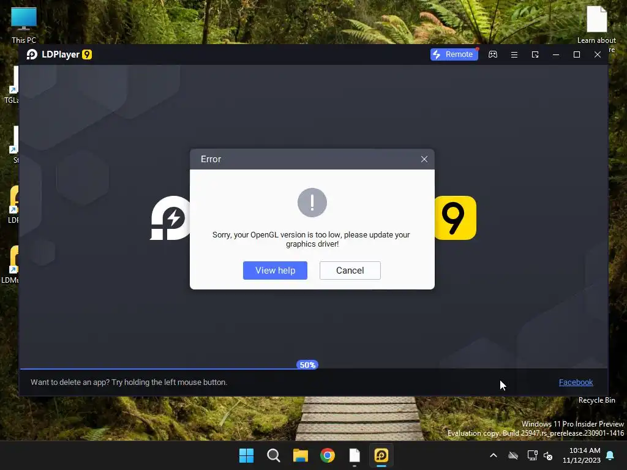
Task: Click the grey exclamation icon in Error dialog
Action: click(312, 203)
